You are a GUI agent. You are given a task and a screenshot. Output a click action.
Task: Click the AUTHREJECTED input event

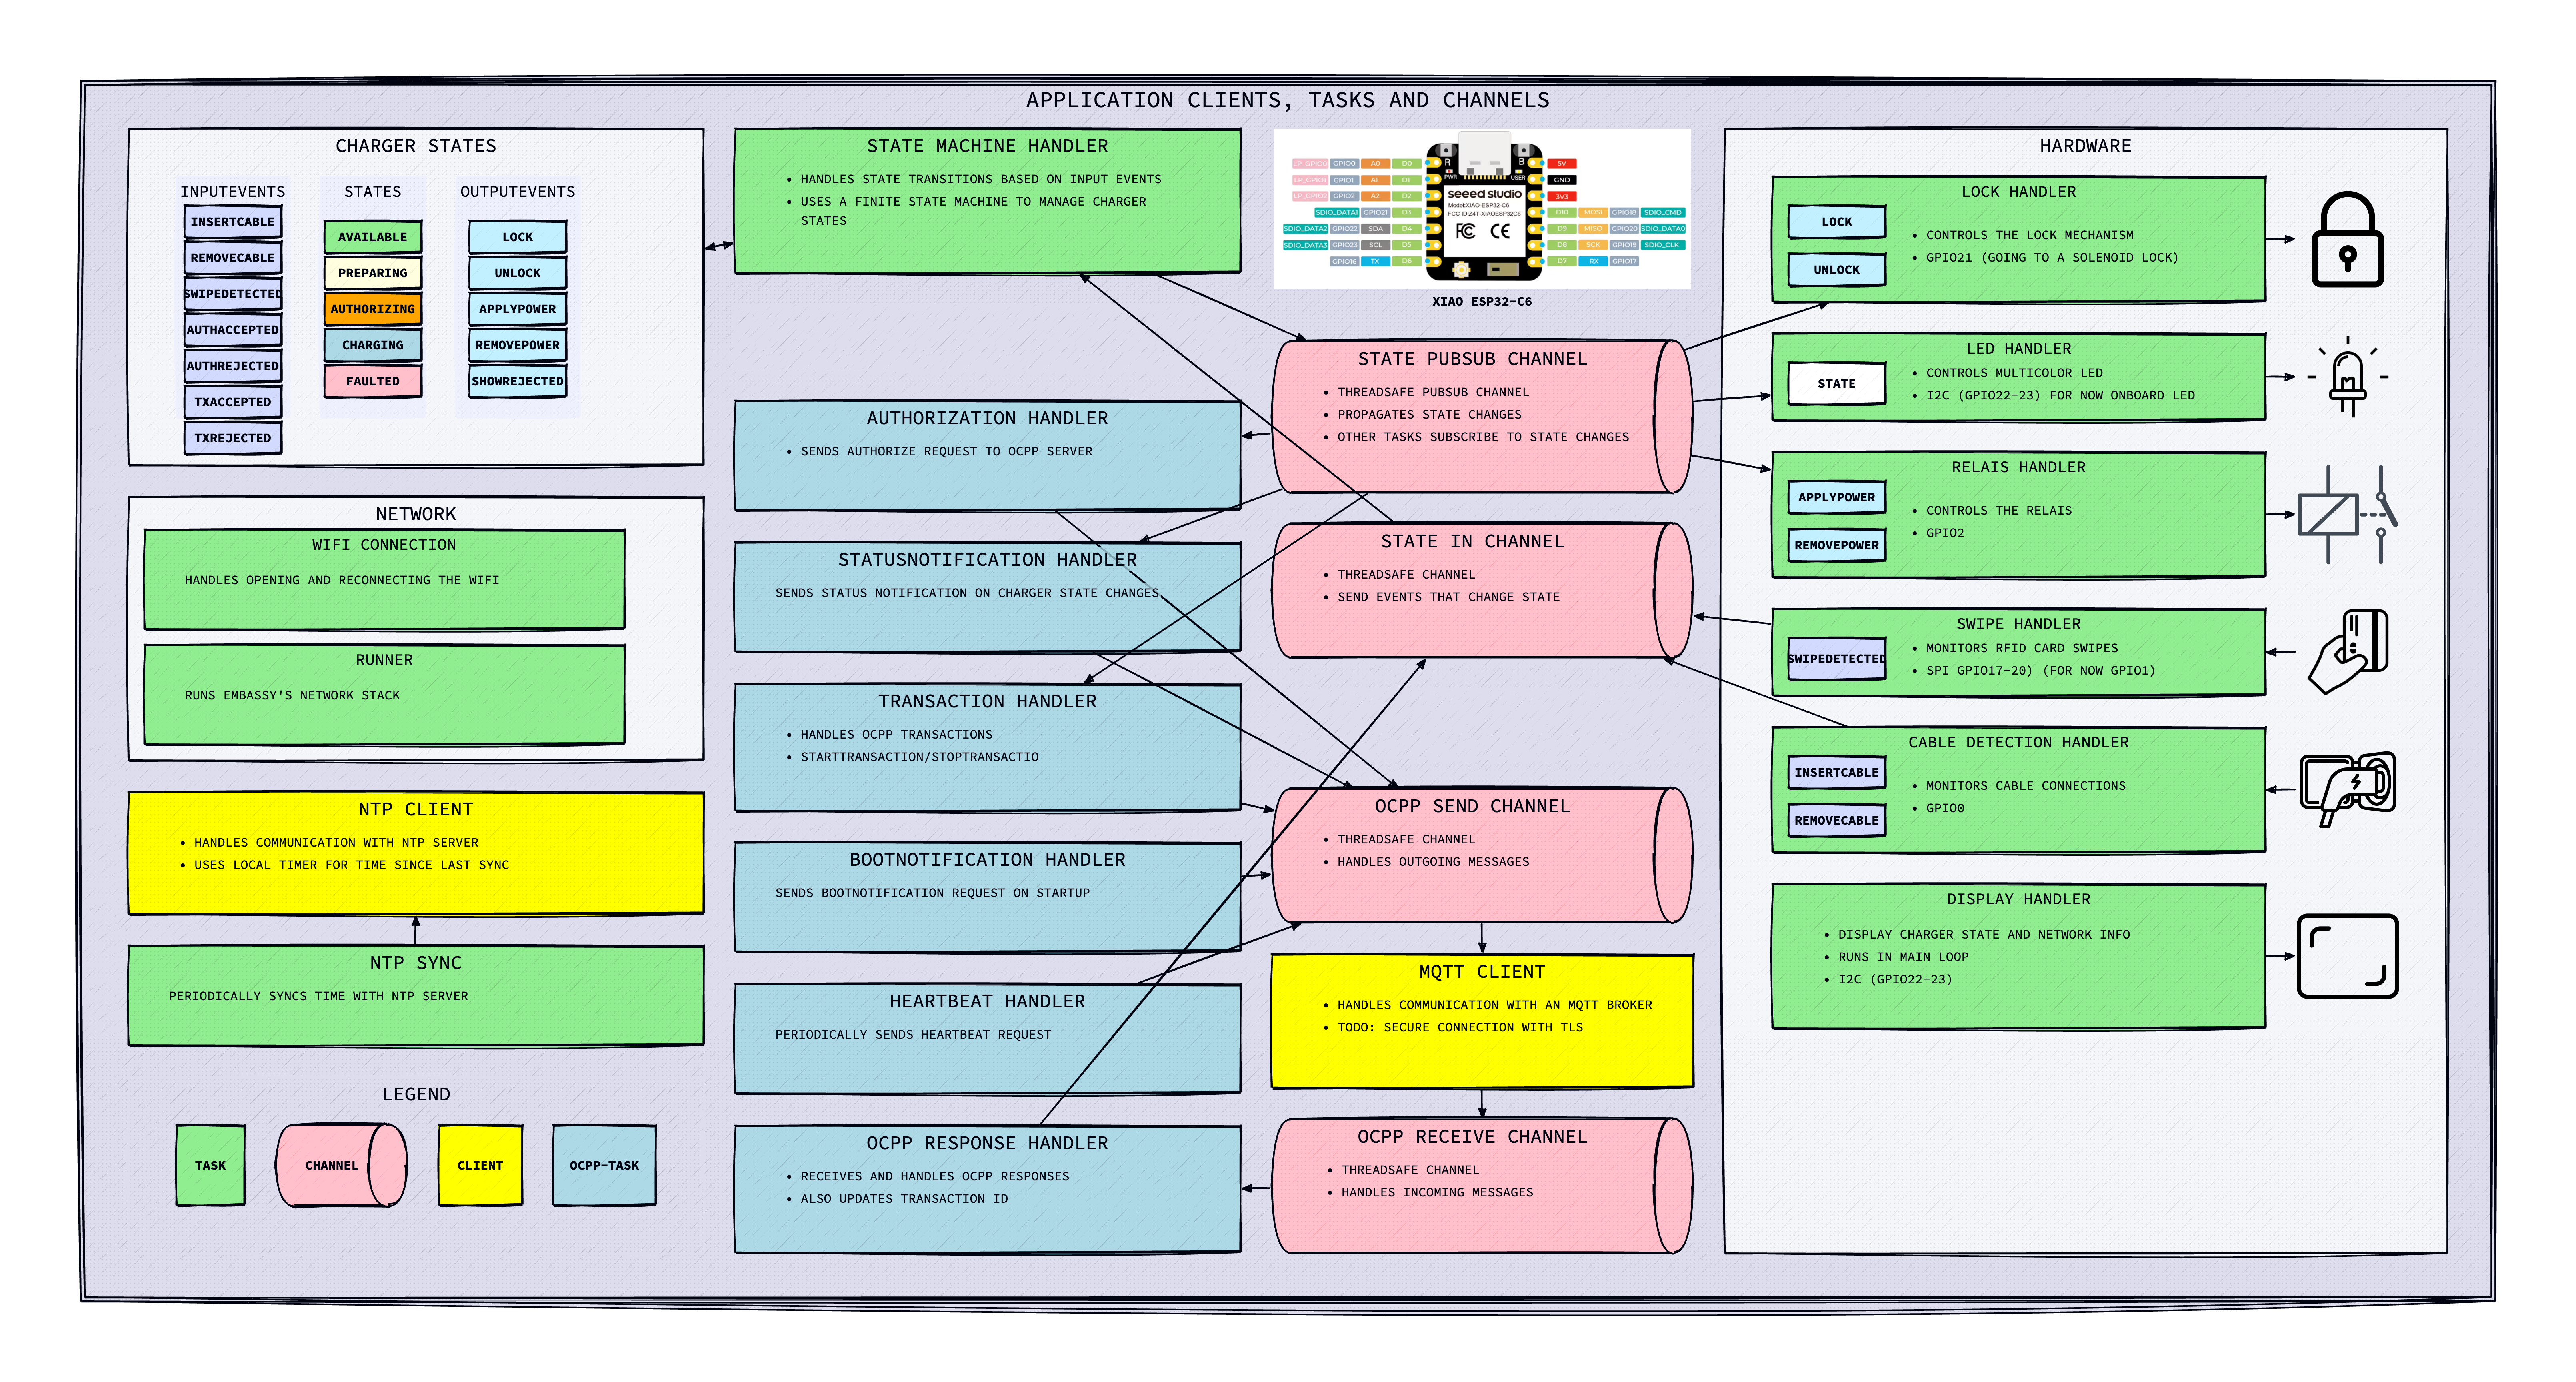(x=232, y=366)
